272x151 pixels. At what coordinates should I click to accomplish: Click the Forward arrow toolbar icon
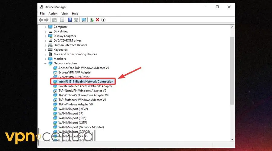(46, 20)
